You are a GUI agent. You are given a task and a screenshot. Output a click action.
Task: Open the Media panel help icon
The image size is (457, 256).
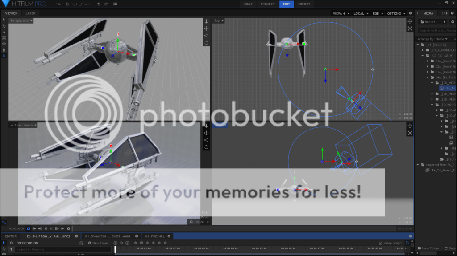(x=453, y=13)
